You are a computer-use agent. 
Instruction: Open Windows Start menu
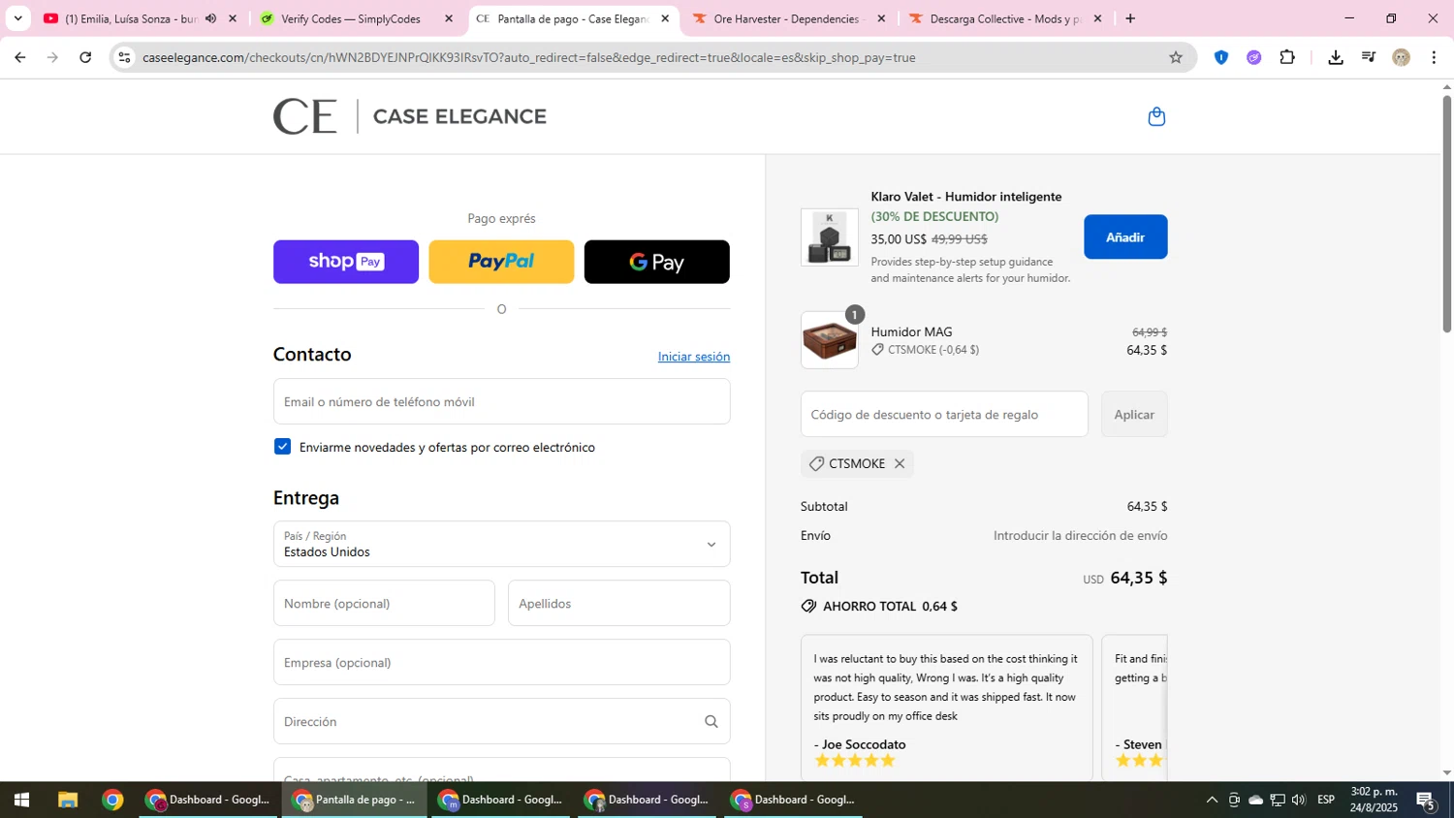click(x=21, y=800)
